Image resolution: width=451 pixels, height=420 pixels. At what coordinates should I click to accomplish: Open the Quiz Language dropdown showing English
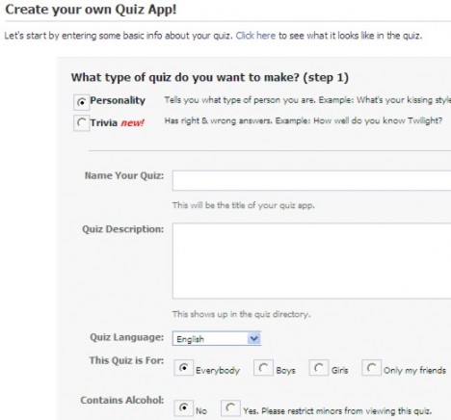217,338
